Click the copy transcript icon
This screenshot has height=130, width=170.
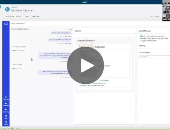tap(71, 29)
